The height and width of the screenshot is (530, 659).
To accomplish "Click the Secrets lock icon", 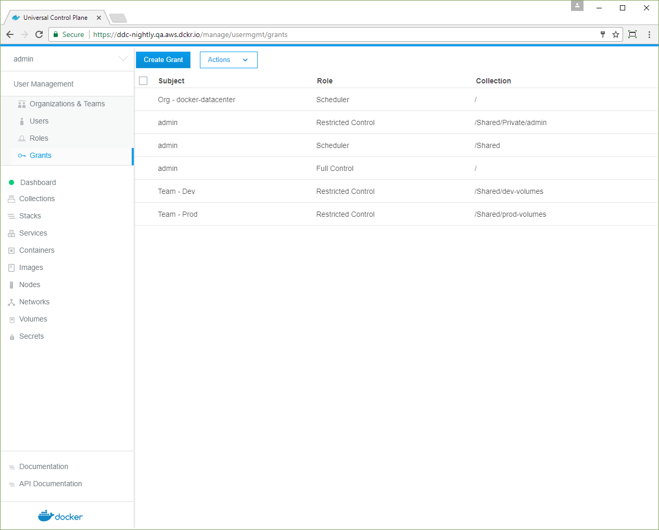I will coord(12,337).
